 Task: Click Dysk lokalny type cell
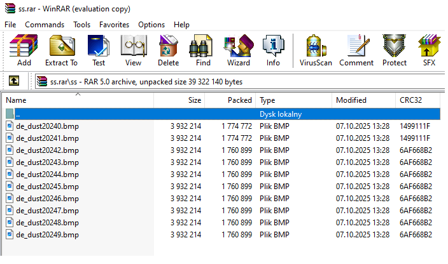pyautogui.click(x=281, y=114)
